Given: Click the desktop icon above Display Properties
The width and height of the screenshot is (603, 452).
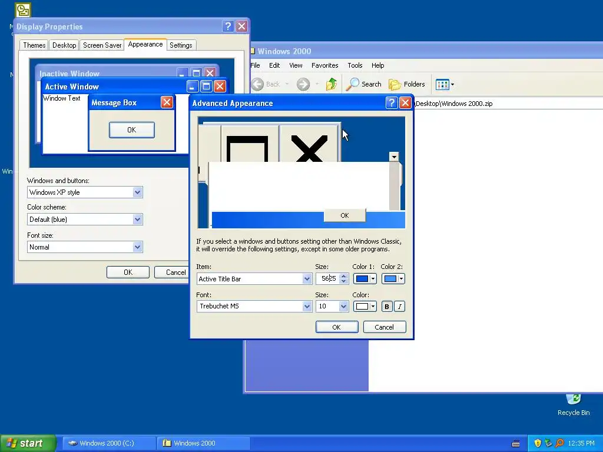Looking at the screenshot, I should pos(23,9).
